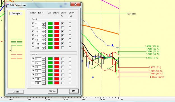Image resolution: width=175 pixels, height=102 pixels.
Task: Click the Reset button
Action: (x=16, y=92)
